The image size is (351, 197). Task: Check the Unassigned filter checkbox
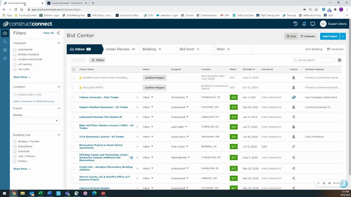pos(15,50)
